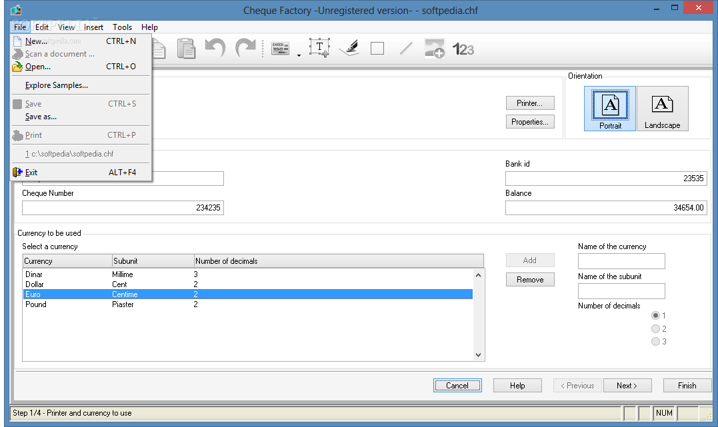Image resolution: width=718 pixels, height=427 pixels.
Task: Click the NUM status bar indicator
Action: [x=664, y=413]
